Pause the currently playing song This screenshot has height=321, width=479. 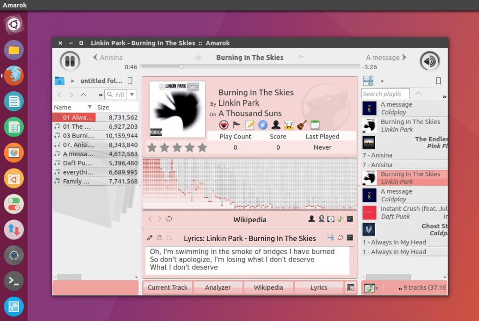click(x=70, y=61)
